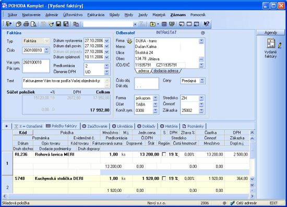This screenshot has width=287, height=207.
Task: Open the Členenie DPH list button
Action: click(106, 72)
